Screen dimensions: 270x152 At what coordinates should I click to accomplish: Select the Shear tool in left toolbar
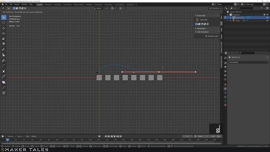pyautogui.click(x=4, y=82)
